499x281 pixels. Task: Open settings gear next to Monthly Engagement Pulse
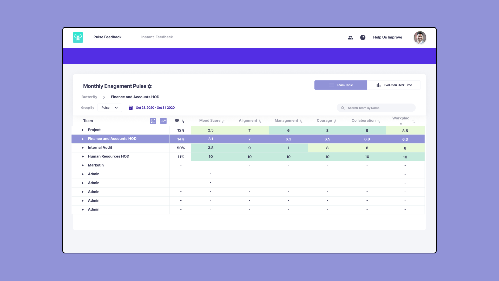[150, 86]
